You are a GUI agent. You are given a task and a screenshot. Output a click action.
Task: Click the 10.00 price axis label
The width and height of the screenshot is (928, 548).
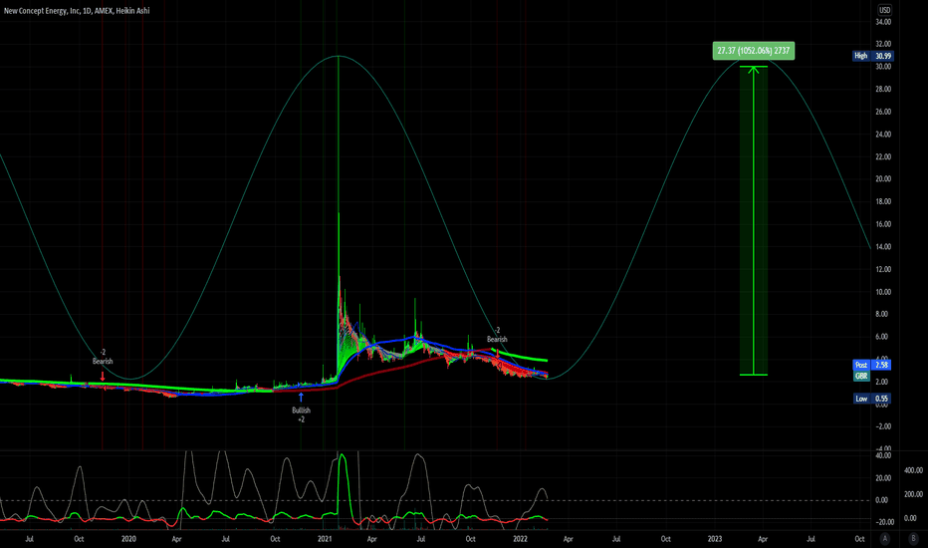[x=883, y=292]
